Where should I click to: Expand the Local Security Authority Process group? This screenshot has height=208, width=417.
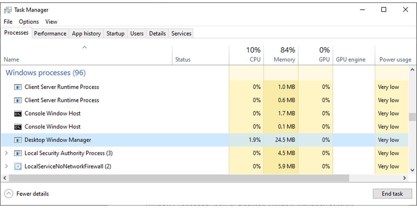point(6,153)
